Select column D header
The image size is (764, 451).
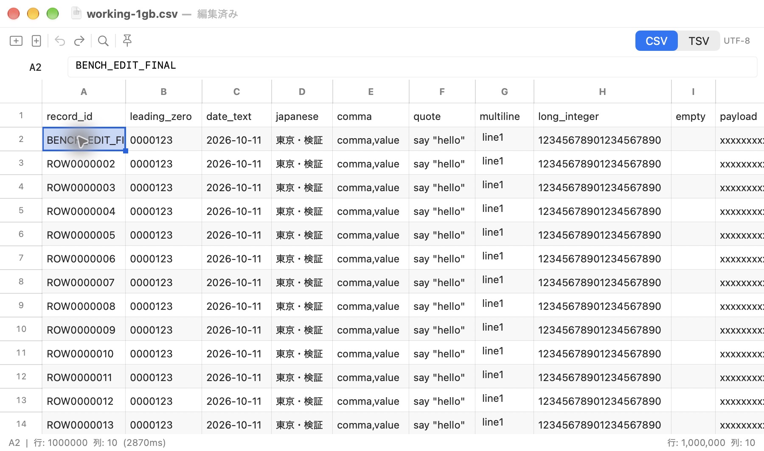click(302, 92)
